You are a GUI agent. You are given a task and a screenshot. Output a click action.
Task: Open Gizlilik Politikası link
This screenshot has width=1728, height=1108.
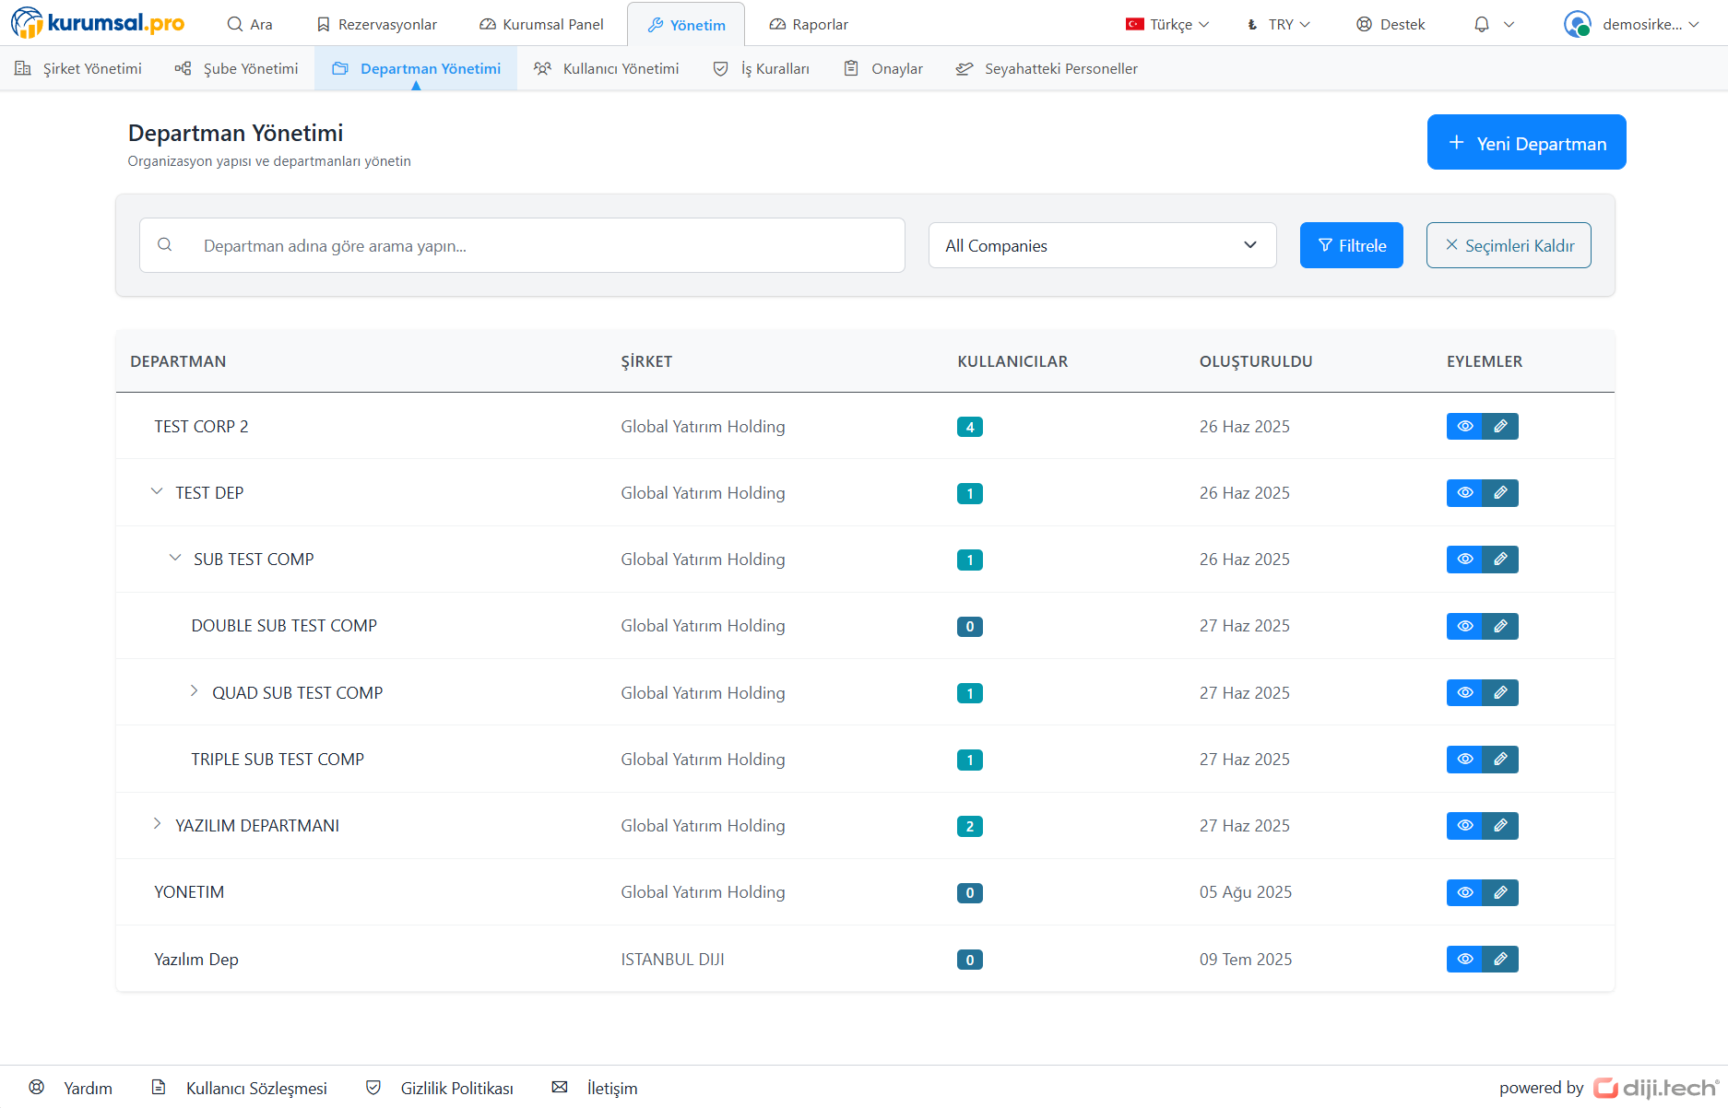pyautogui.click(x=440, y=1088)
